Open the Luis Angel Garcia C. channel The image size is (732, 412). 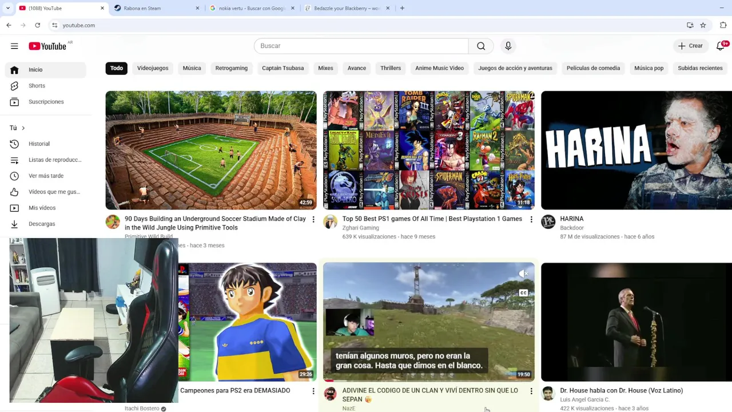pyautogui.click(x=584, y=399)
